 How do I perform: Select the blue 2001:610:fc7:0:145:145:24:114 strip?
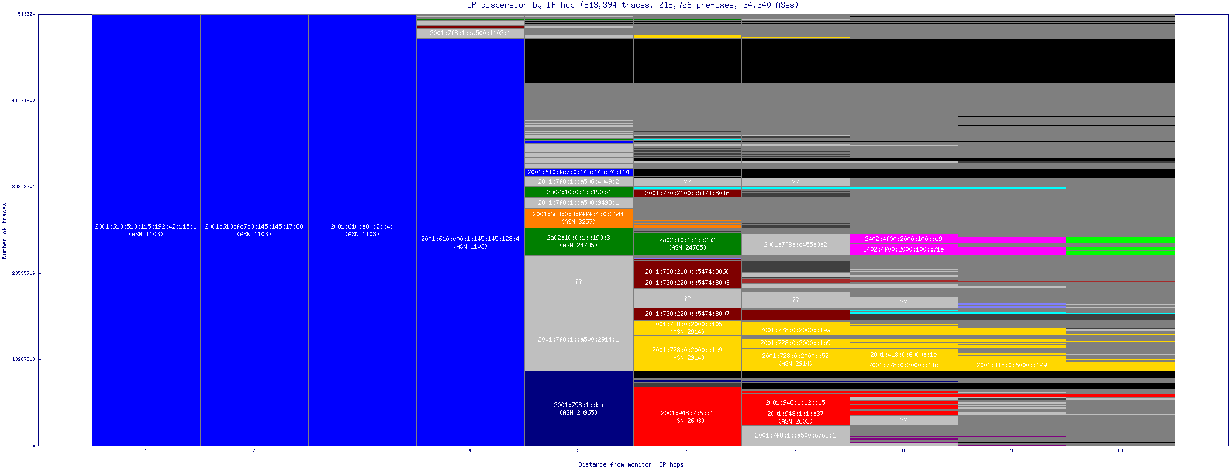click(579, 173)
